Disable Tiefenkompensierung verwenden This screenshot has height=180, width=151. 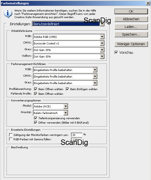[36, 118]
